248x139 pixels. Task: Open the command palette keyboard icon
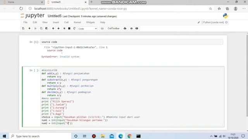[x=102, y=29]
